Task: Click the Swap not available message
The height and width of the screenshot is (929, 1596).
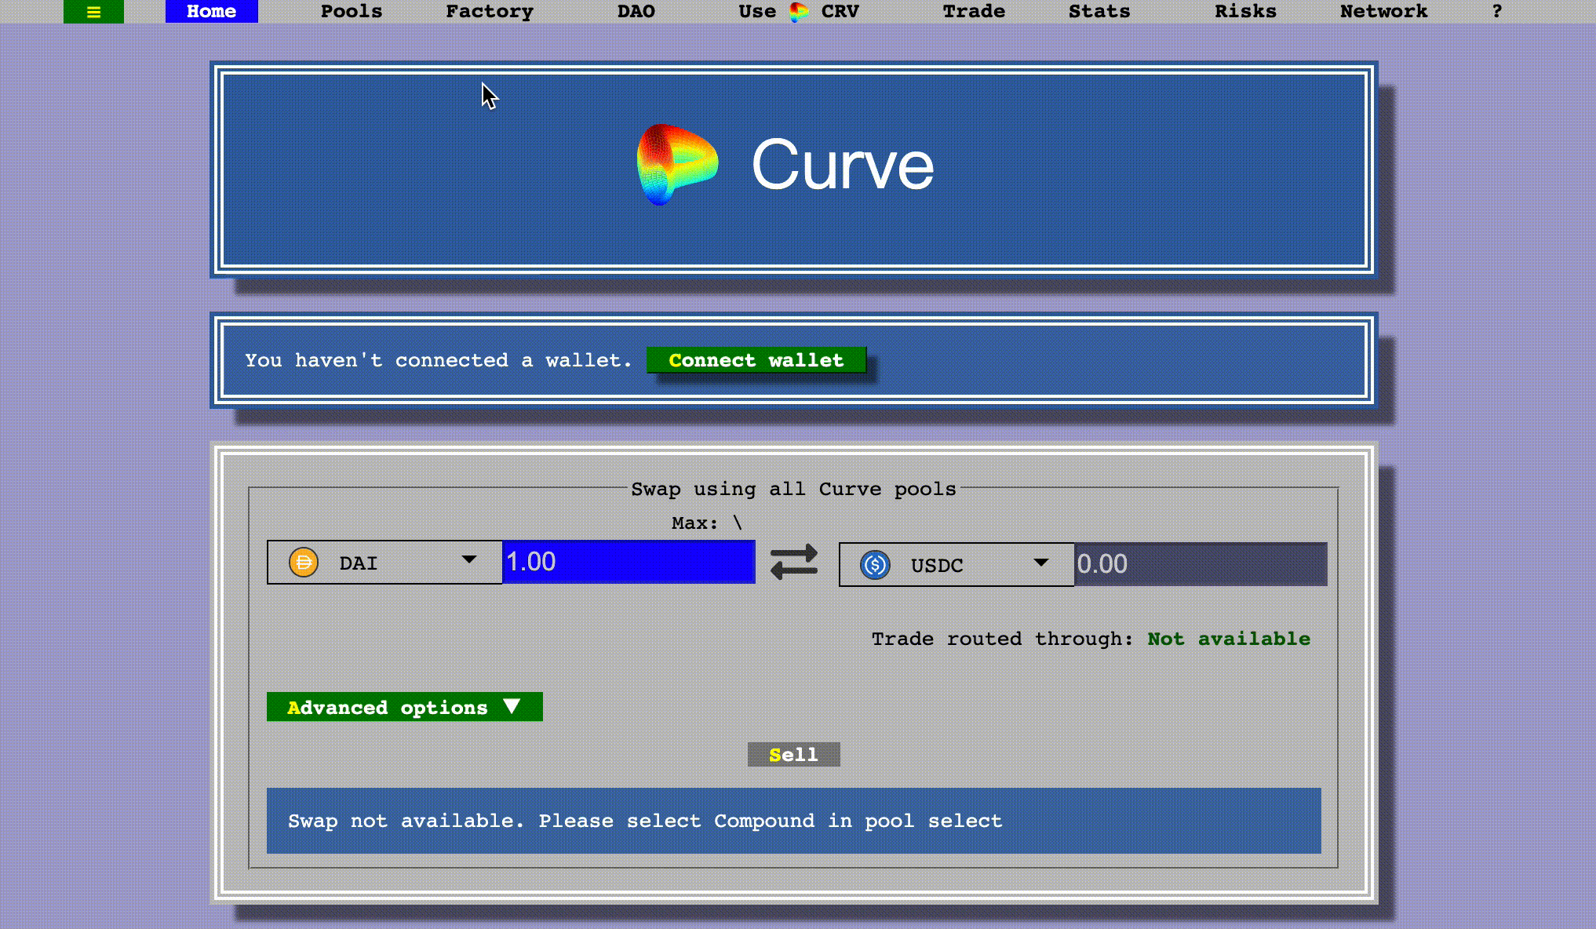Action: click(794, 821)
